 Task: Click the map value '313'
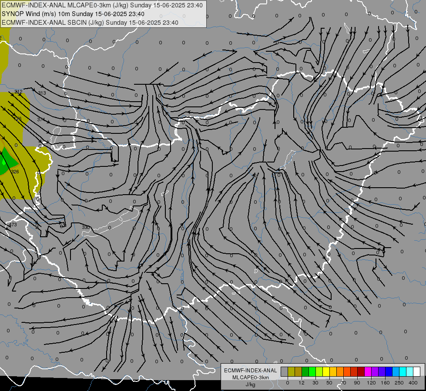[x=42, y=93]
